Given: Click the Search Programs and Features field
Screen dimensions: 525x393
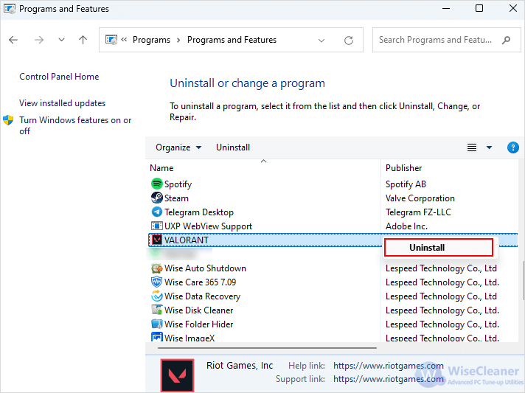Looking at the screenshot, I should pyautogui.click(x=447, y=40).
